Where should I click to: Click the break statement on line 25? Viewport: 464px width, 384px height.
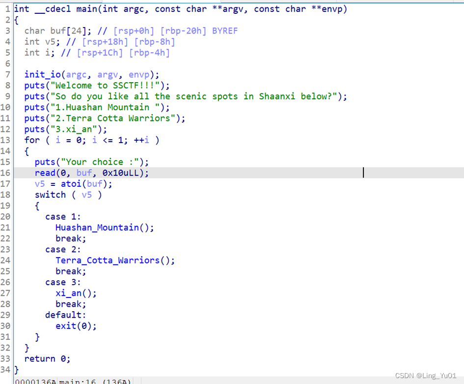[x=71, y=271]
